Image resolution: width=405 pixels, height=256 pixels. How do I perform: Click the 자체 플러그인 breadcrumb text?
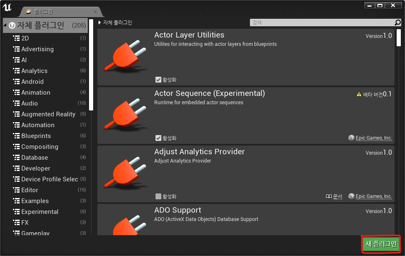click(117, 23)
